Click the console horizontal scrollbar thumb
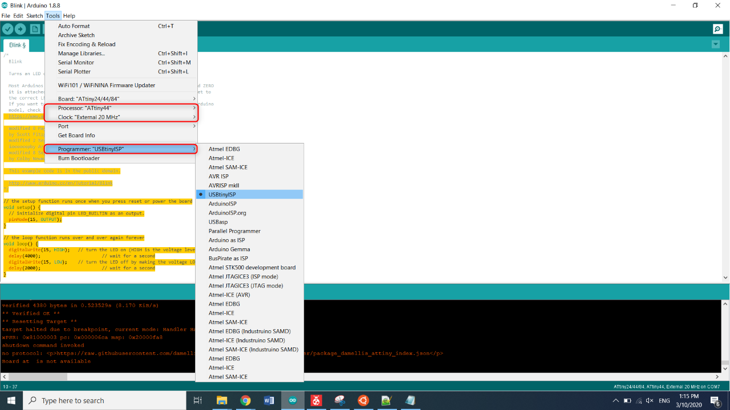The width and height of the screenshot is (730, 410). pyautogui.click(x=38, y=377)
